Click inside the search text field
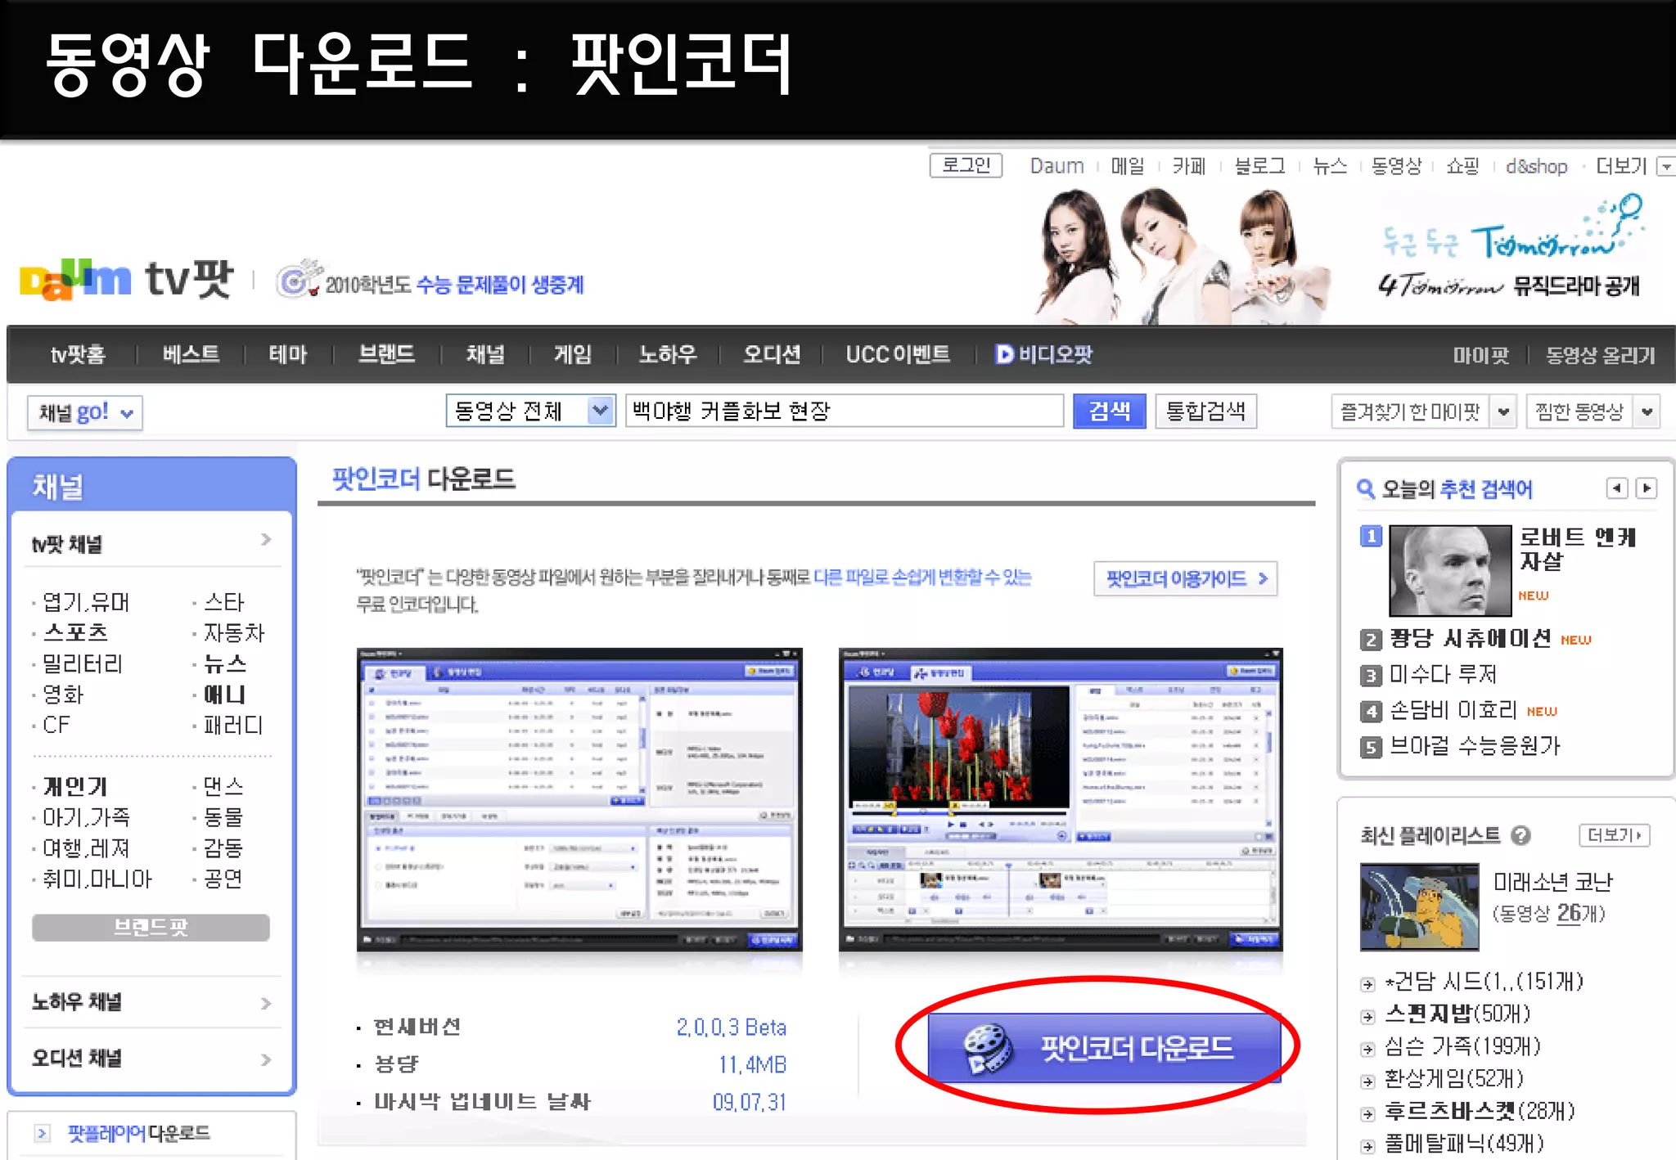This screenshot has width=1676, height=1160. tap(845, 411)
